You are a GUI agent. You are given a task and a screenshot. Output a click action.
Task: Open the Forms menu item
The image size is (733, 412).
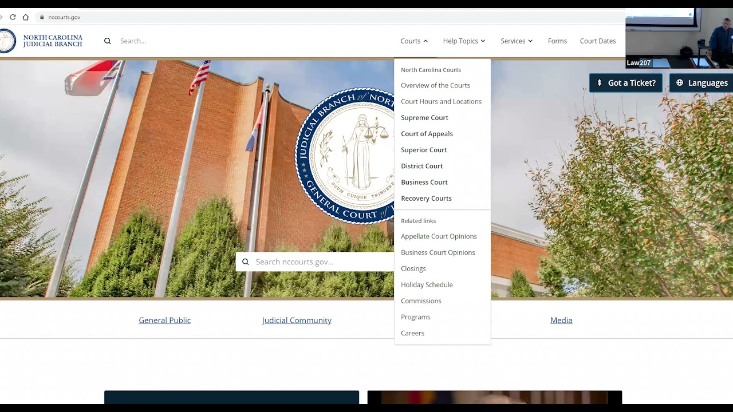click(x=557, y=41)
